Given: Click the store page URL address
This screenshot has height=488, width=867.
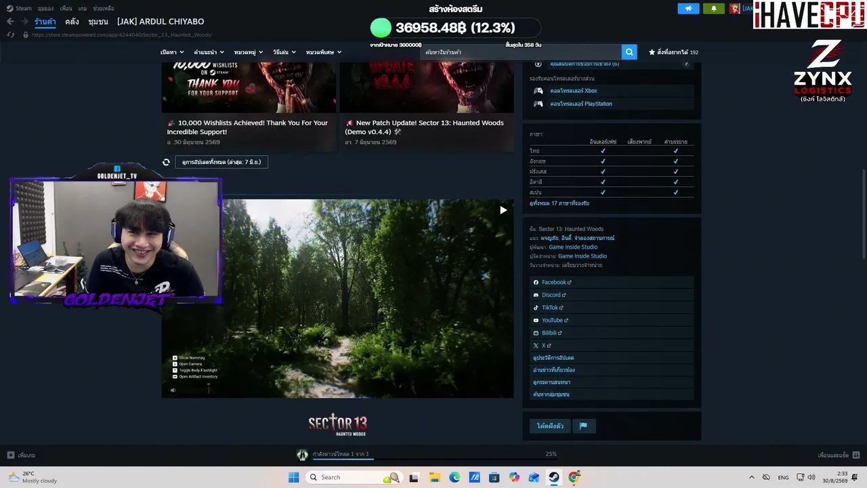Looking at the screenshot, I should point(122,35).
